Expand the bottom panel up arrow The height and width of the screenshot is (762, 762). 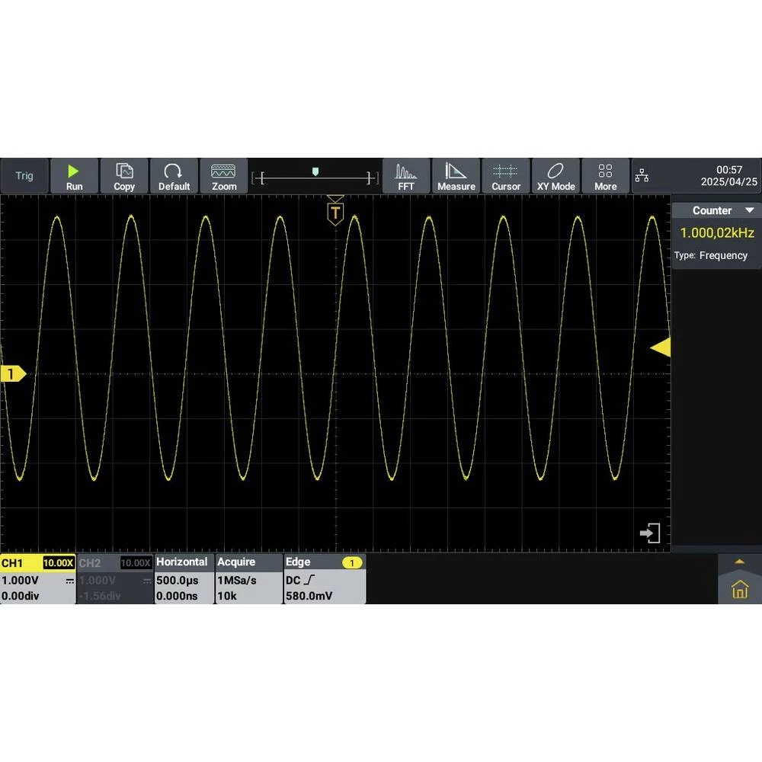[739, 562]
